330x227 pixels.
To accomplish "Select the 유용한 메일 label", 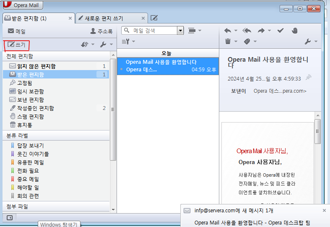I will click(56, 162).
